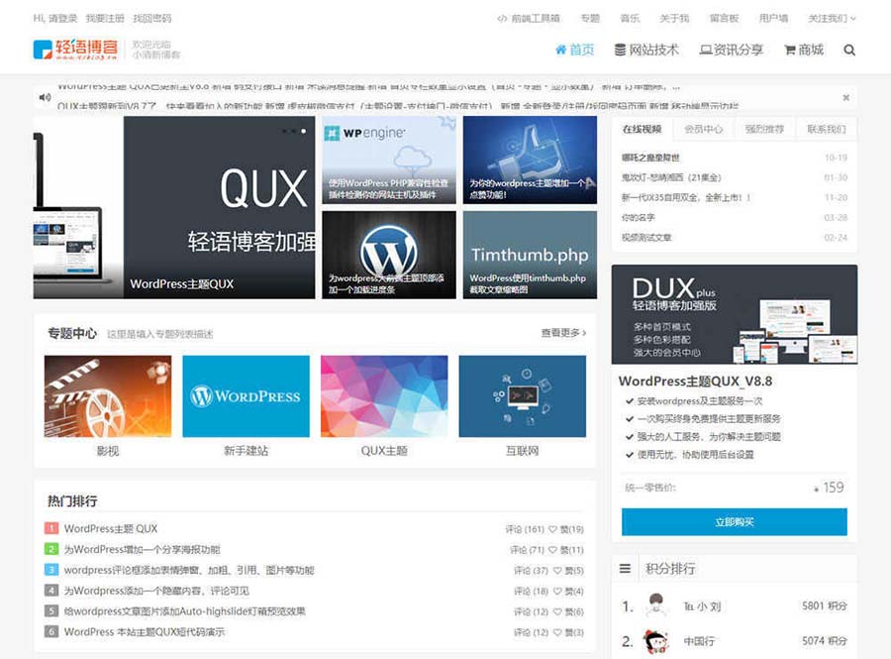The width and height of the screenshot is (891, 659).
Task: Open the 新手建站 WordPress thumbnail
Action: click(247, 396)
